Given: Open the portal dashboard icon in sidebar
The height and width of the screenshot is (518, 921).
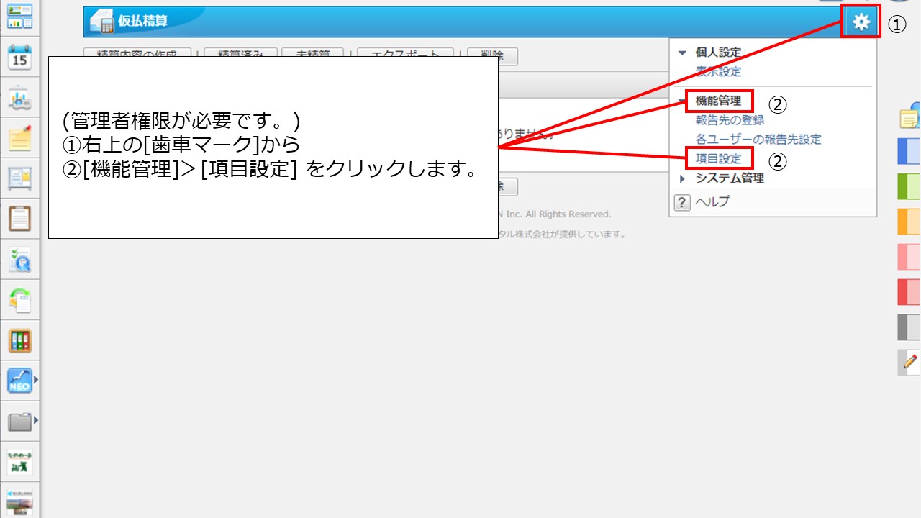Looking at the screenshot, I should click(20, 16).
